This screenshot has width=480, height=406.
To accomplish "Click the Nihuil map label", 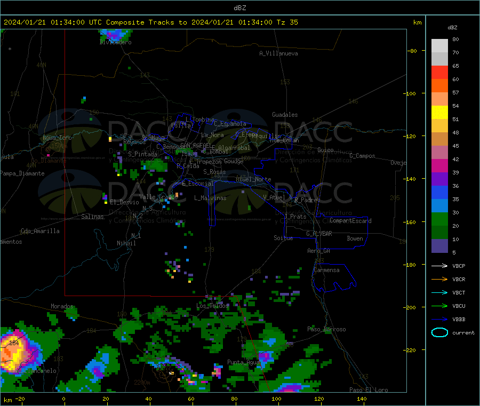I will click(x=126, y=243).
